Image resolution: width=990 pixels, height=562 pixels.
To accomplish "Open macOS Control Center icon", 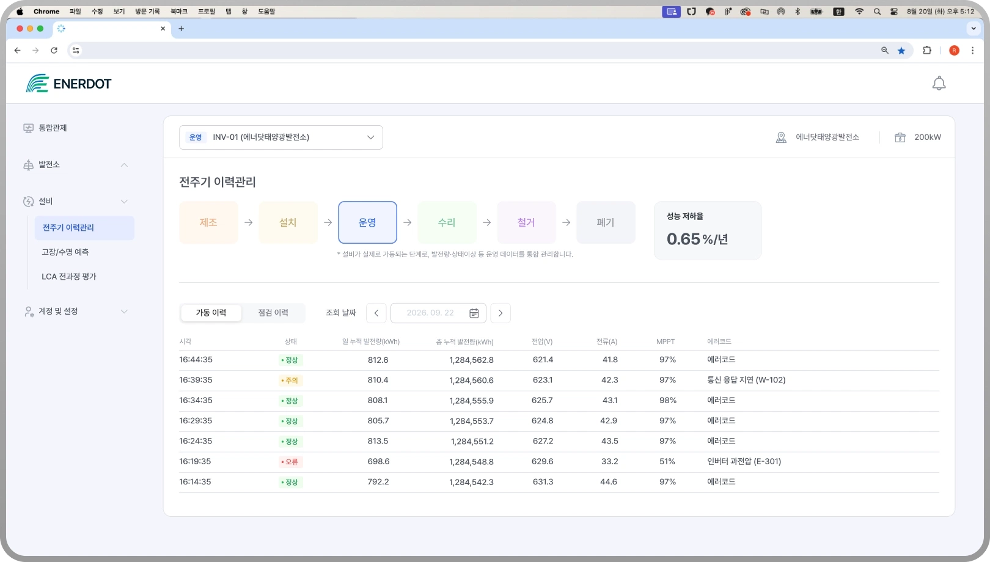I will pyautogui.click(x=894, y=12).
